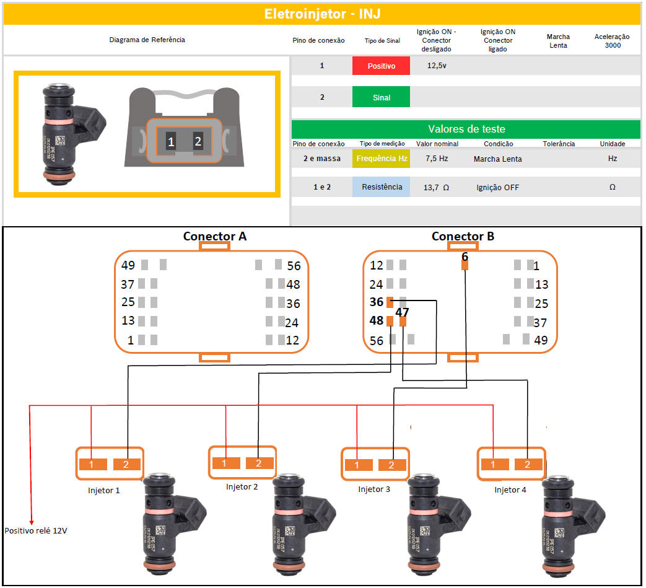Image resolution: width=646 pixels, height=588 pixels.
Task: Select pin 2 in the reference connector drawing
Action: click(x=198, y=141)
